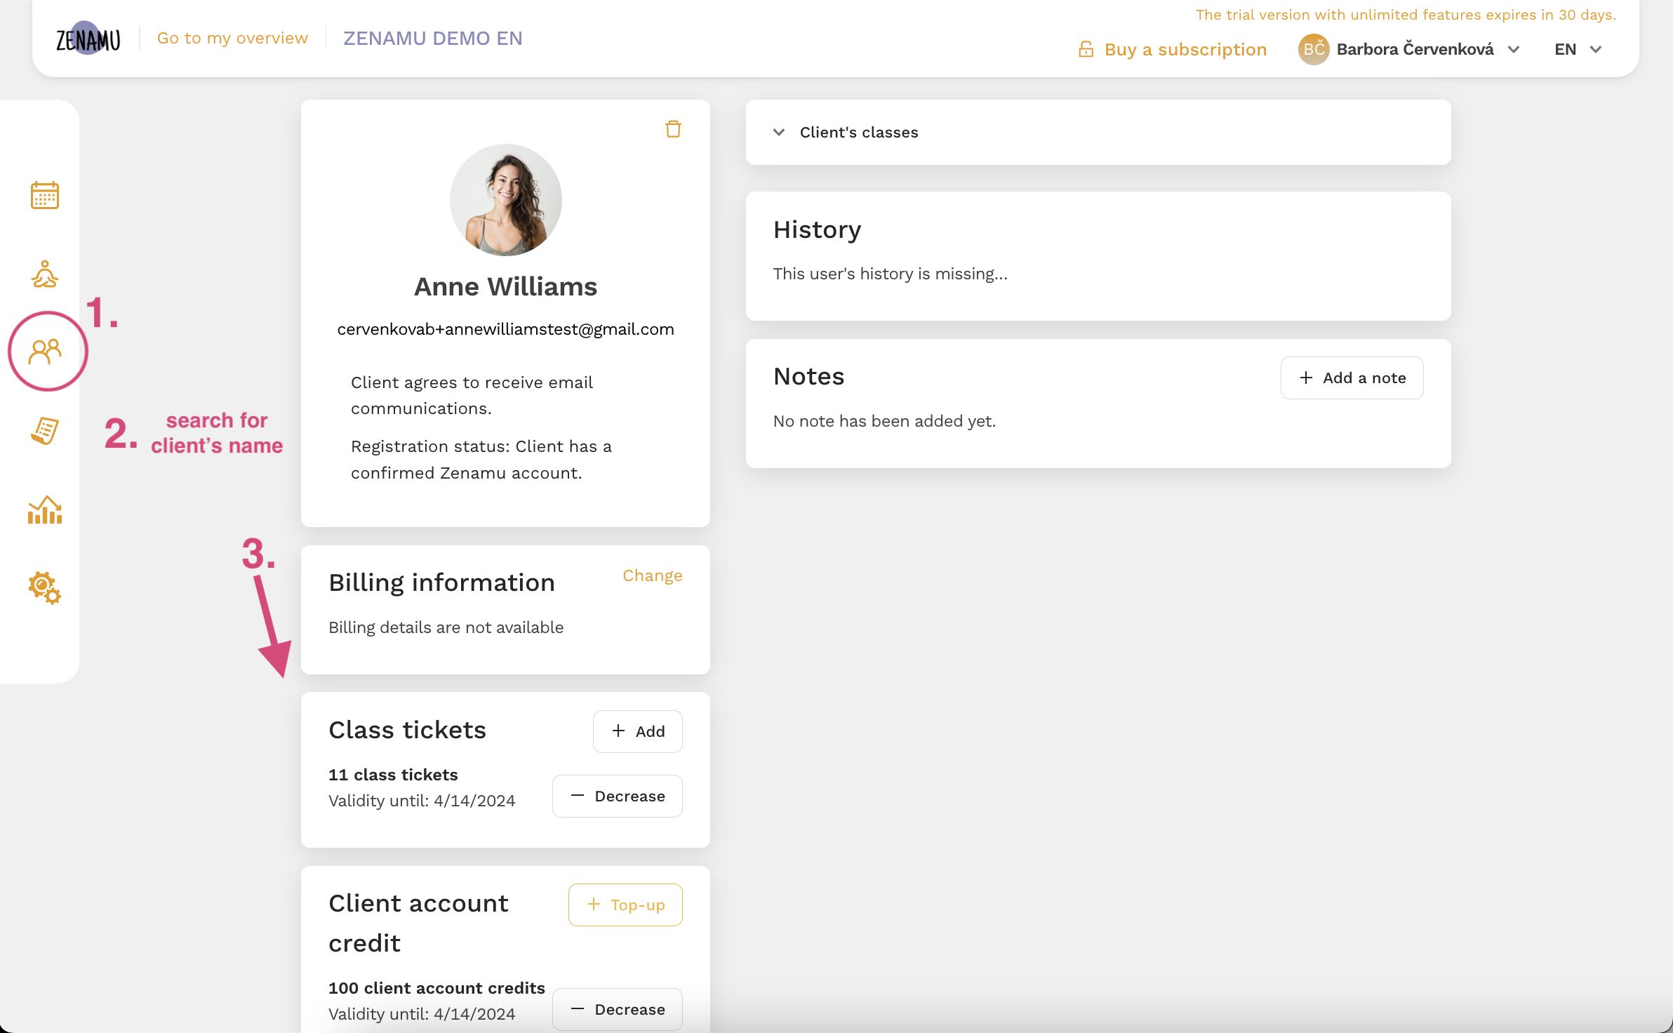
Task: Click the notes/clipboard icon
Action: coord(43,430)
